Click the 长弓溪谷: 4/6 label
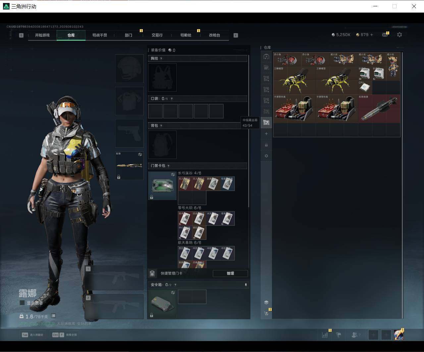 click(x=189, y=173)
